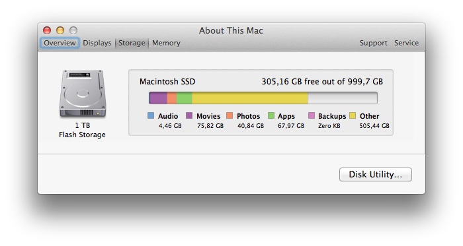Viewport: 463px width, 246px height.
Task: Open the Support link
Action: (x=373, y=43)
